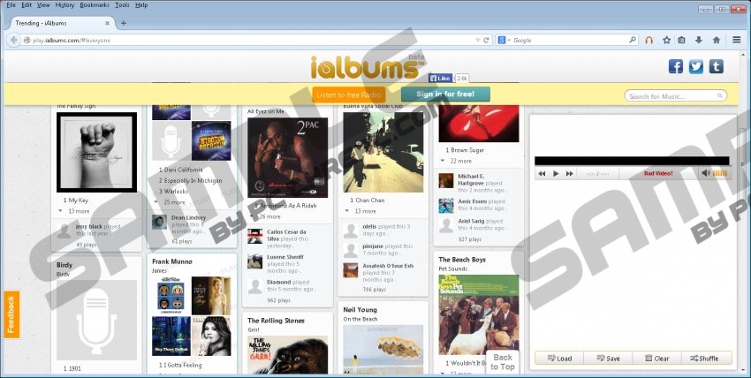Open the Bookmarks menu
This screenshot has height=378, width=751.
[x=95, y=5]
